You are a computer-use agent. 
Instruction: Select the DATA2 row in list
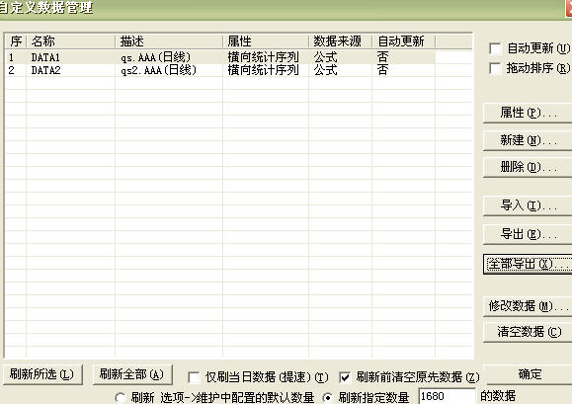[220, 70]
